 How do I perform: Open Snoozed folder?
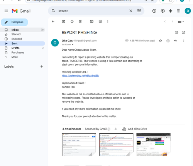coord(22,39)
